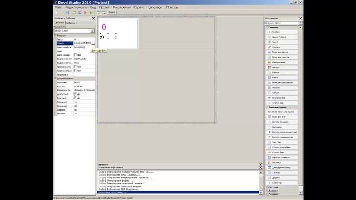Select the Прогресс бар component

[282, 98]
